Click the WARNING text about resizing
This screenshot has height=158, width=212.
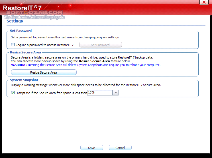[x=86, y=65]
